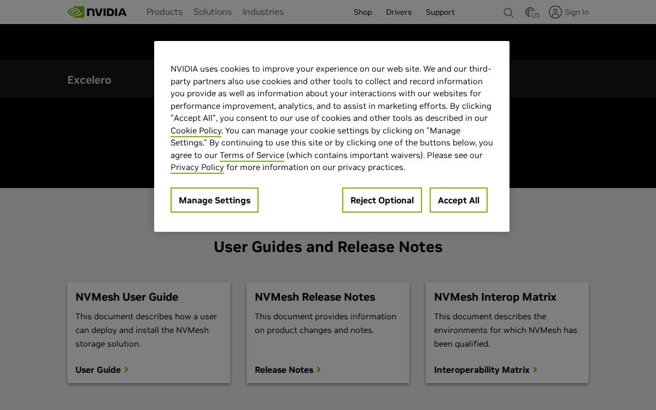Open the Industries menu
Screen dimensions: 656x410
pyautogui.click(x=263, y=12)
